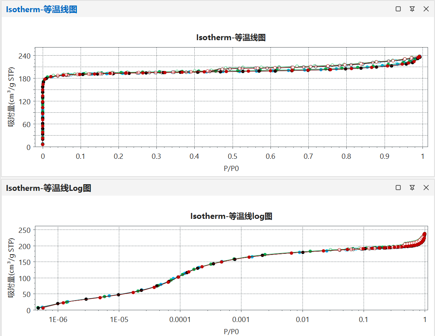This screenshot has width=435, height=336.
Task: Click the 0.4 tick on upper x-axis
Action: (x=194, y=156)
